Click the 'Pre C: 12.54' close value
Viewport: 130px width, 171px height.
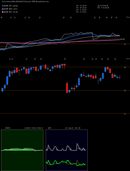(81, 12)
